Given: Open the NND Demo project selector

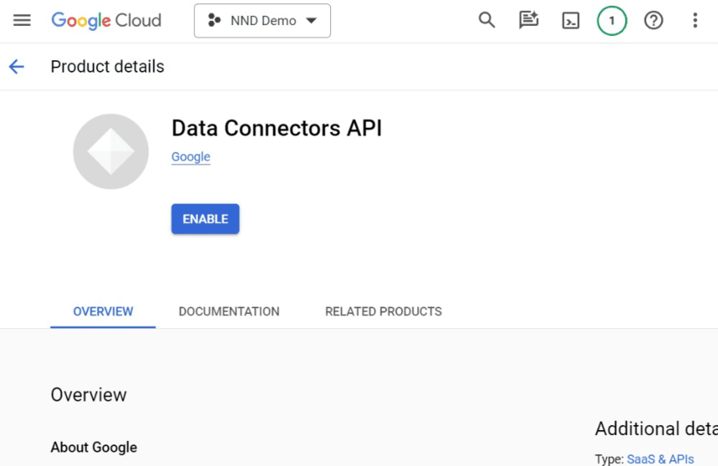Looking at the screenshot, I should tap(262, 21).
